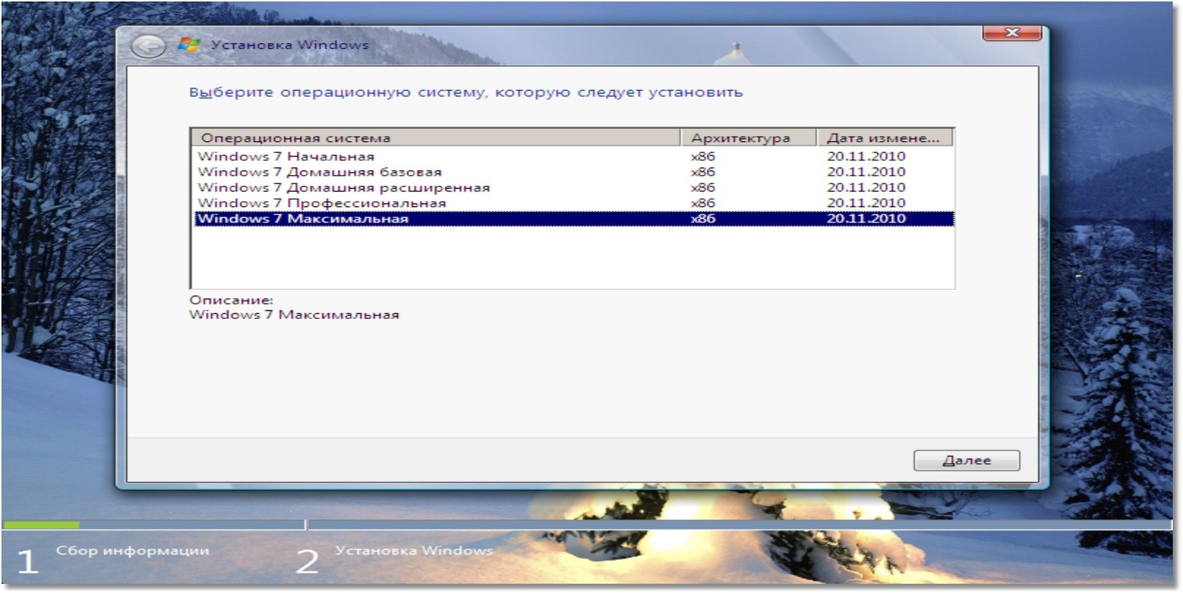Close the Установка Windows dialog
This screenshot has width=1183, height=594.
pos(1012,32)
